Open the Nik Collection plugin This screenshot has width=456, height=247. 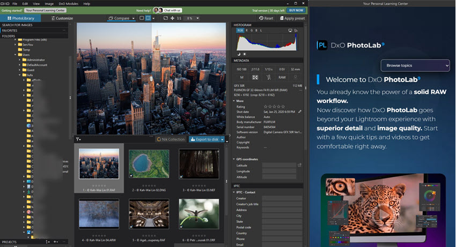click(171, 139)
